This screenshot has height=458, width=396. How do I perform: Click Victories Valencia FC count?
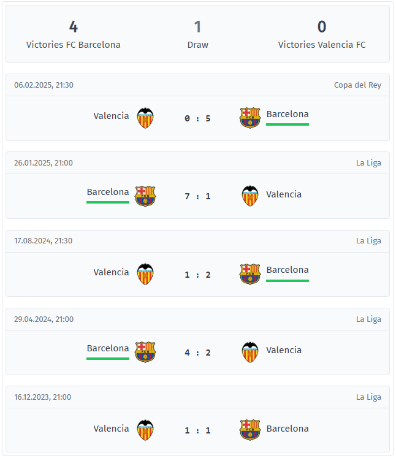coord(322,26)
